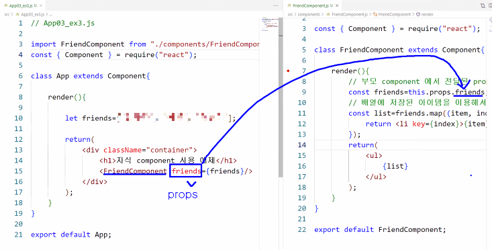Image resolution: width=492 pixels, height=250 pixels.
Task: Click the left editor vertical scrollbar
Action: coord(281,97)
